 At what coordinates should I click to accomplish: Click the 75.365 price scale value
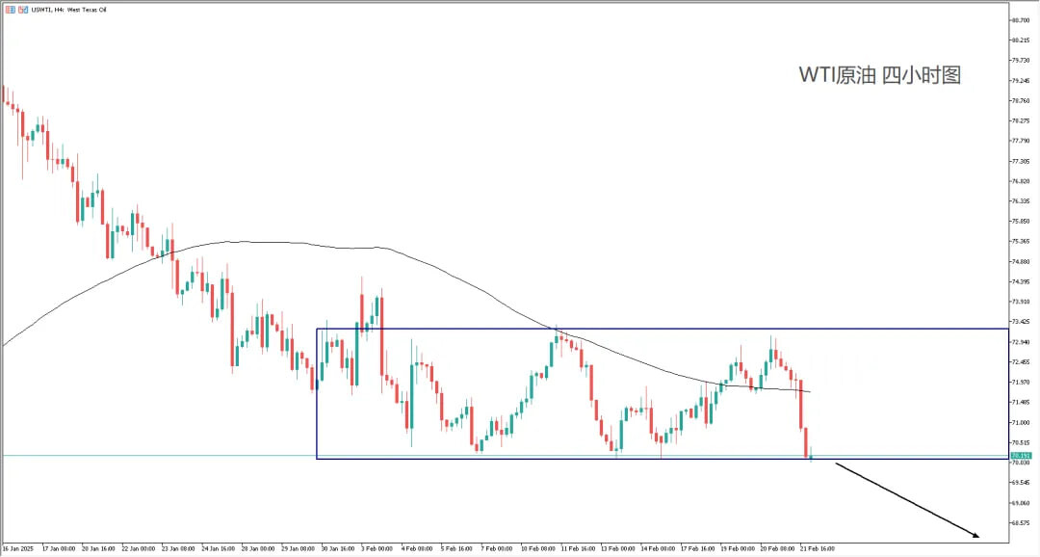pos(1020,241)
